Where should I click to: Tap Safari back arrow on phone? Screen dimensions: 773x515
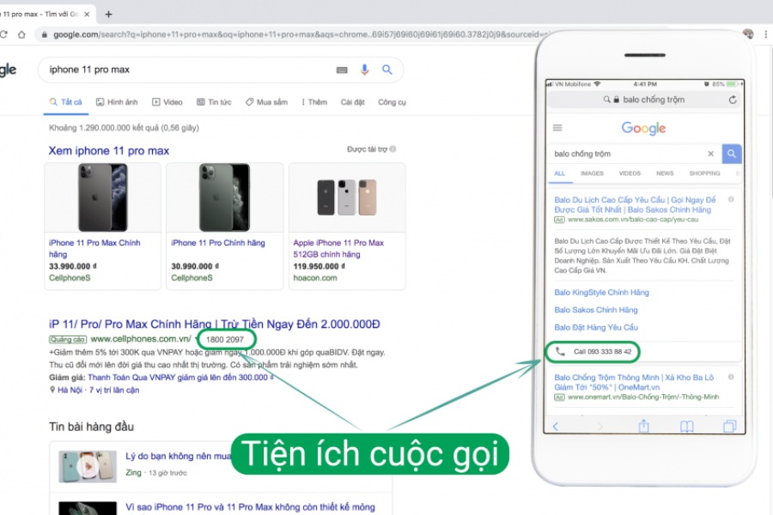click(556, 427)
